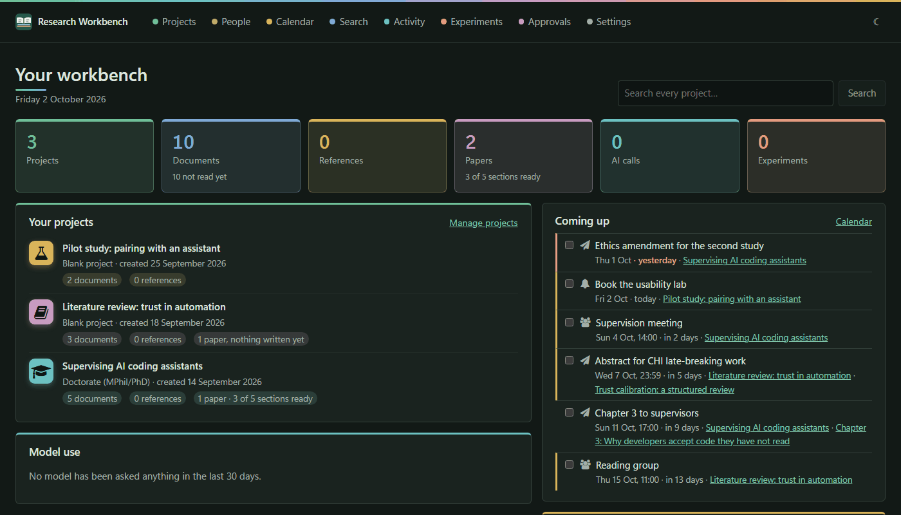Open the Search nav item in header
This screenshot has height=515, width=901.
[349, 22]
